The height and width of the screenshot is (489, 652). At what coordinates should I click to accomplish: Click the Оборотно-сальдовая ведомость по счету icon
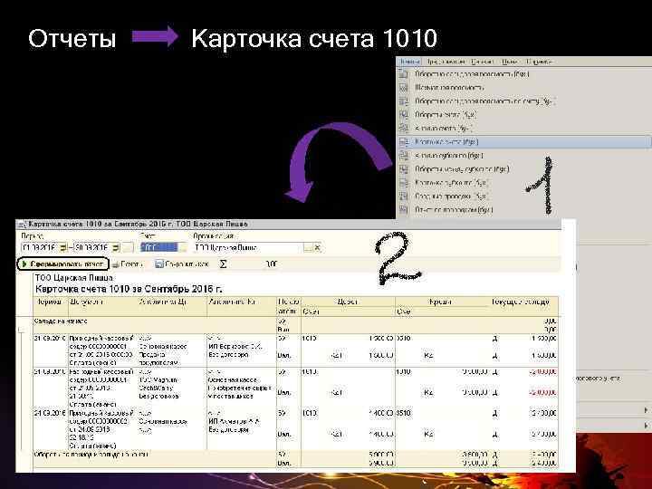point(403,101)
